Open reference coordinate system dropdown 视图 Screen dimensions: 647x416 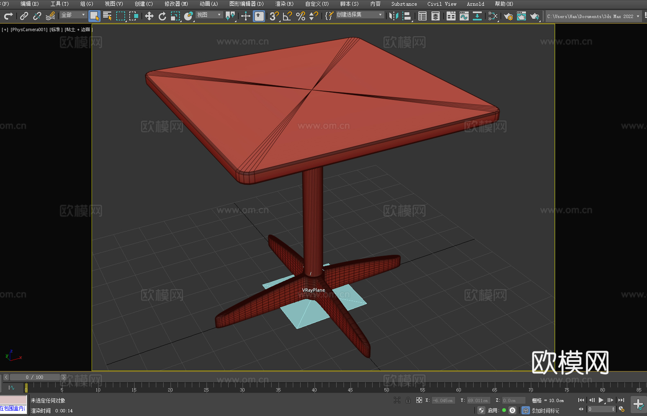[209, 15]
